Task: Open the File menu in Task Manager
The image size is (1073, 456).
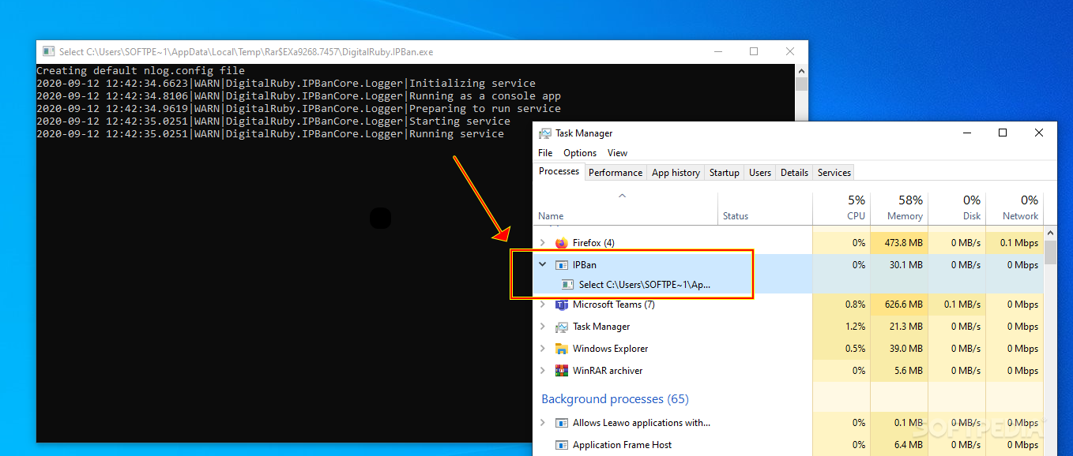Action: [x=545, y=153]
